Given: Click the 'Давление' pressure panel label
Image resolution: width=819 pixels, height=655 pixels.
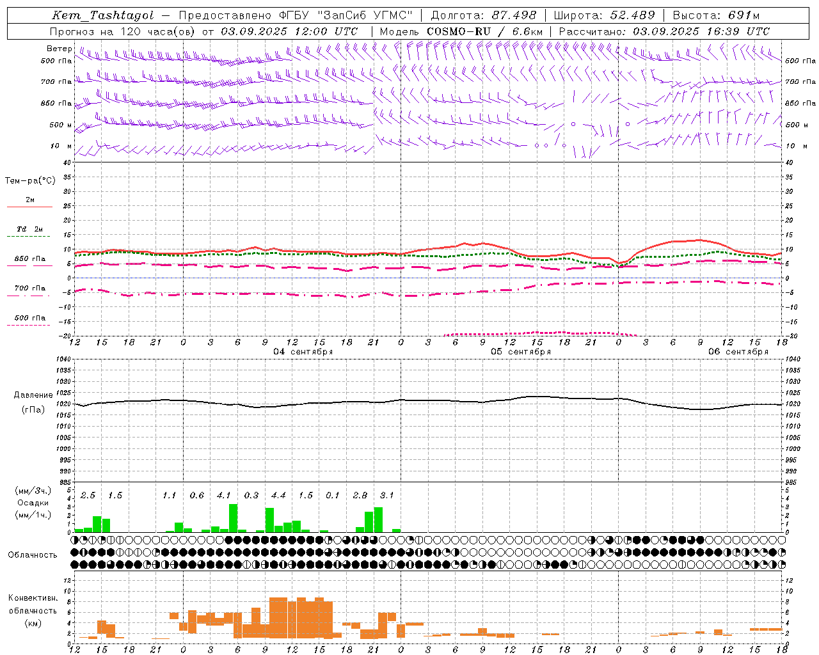Looking at the screenshot, I should 32,395.
